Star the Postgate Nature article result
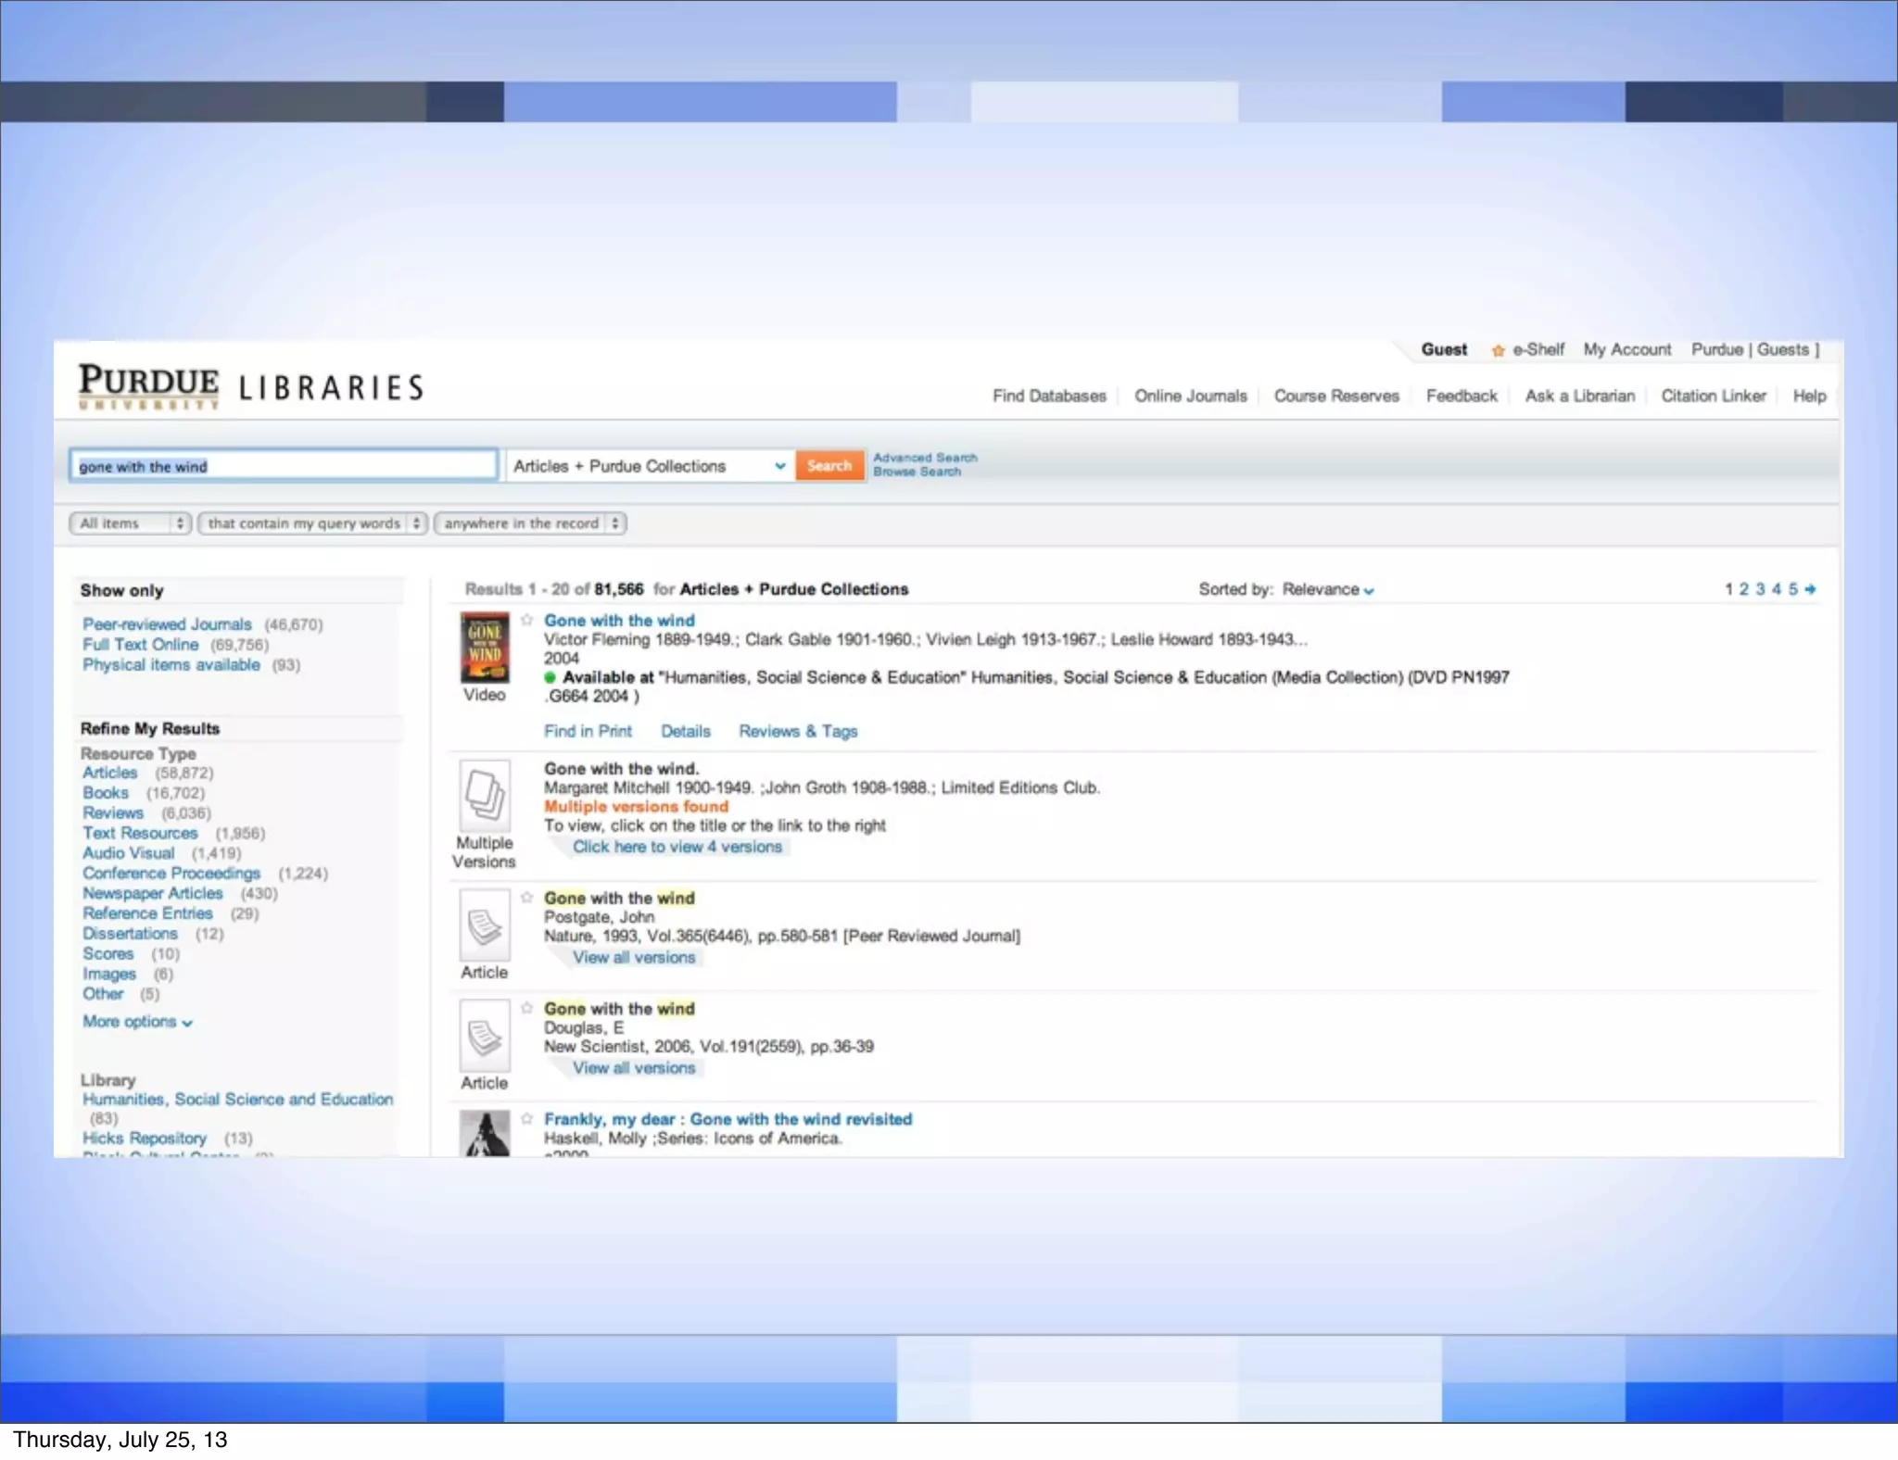The image size is (1898, 1460). tap(527, 897)
